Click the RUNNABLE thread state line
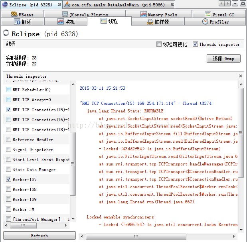This screenshot has height=242, width=247. click(x=125, y=111)
